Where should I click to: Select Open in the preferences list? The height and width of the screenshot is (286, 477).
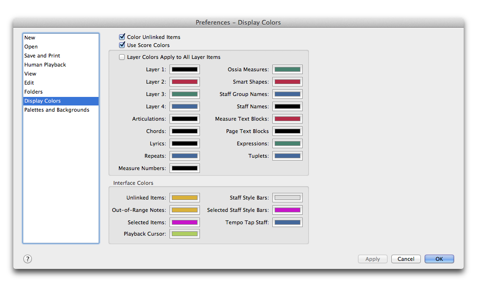pos(61,47)
